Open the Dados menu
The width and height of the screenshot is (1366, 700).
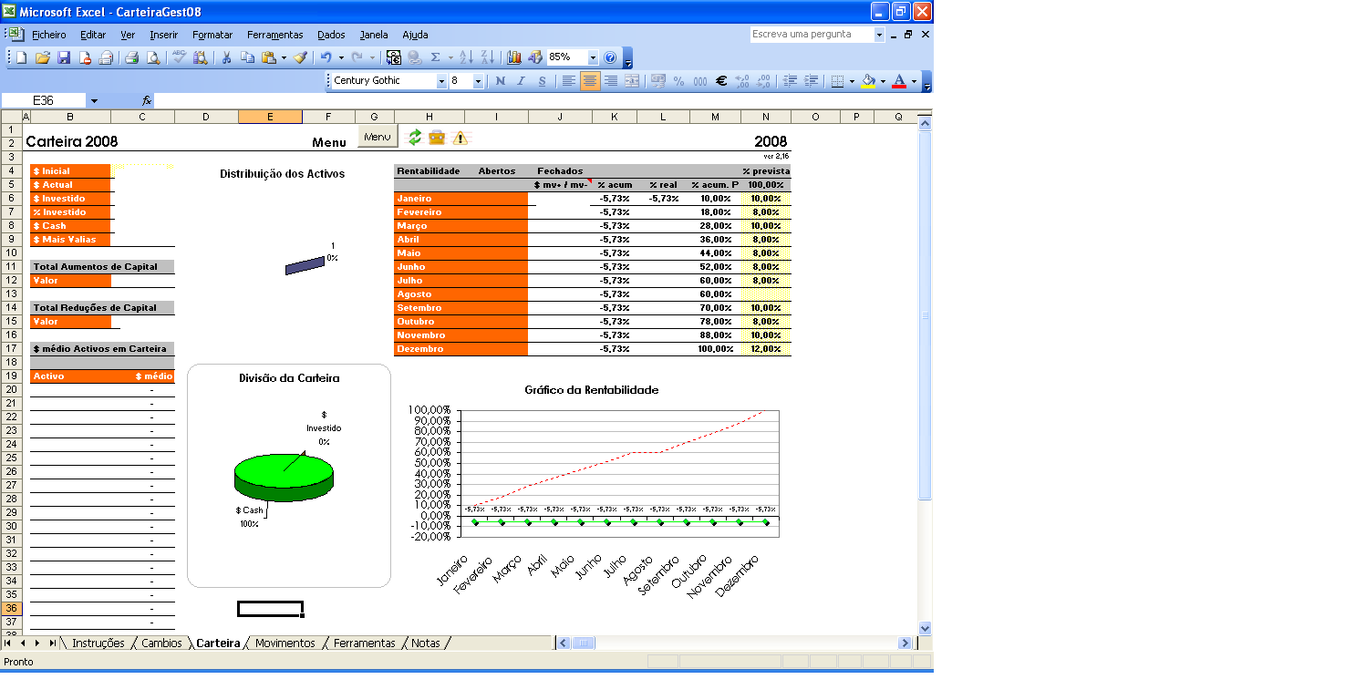331,35
